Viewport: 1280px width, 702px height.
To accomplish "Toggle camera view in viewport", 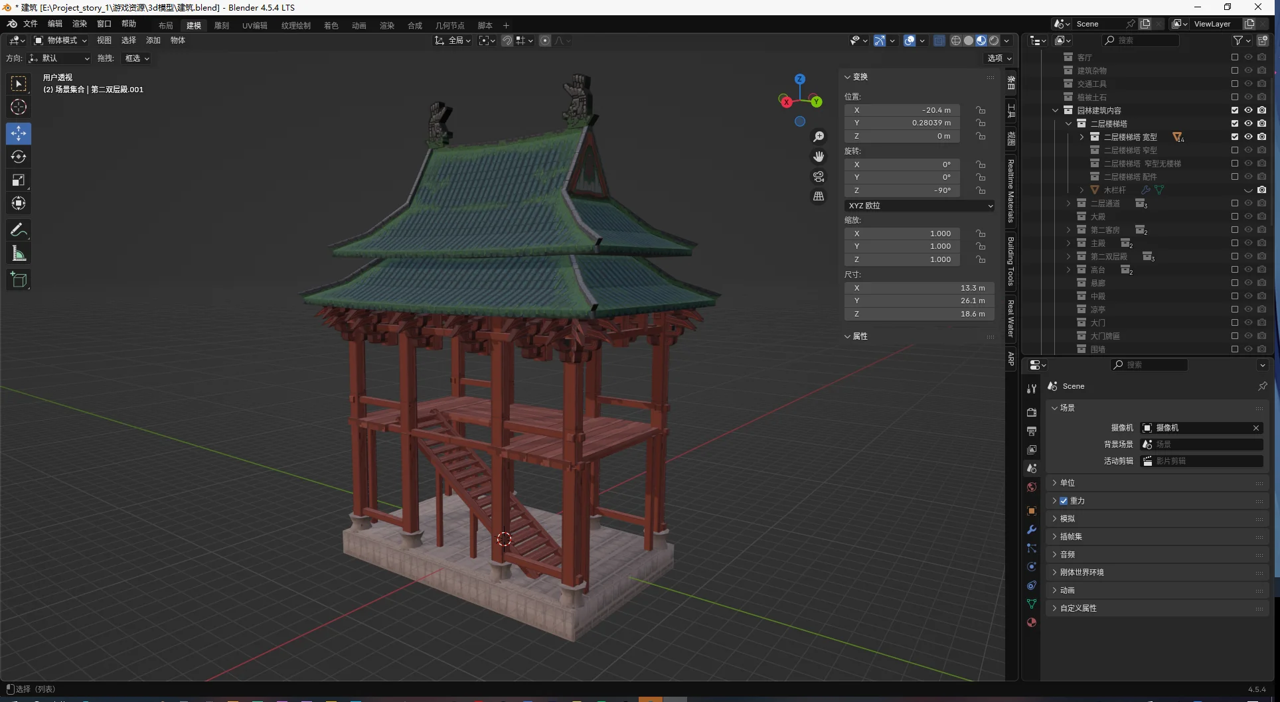I will (819, 176).
